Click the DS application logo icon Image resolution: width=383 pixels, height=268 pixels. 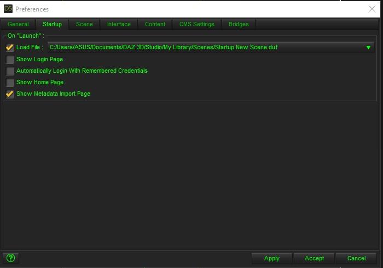tap(8, 9)
